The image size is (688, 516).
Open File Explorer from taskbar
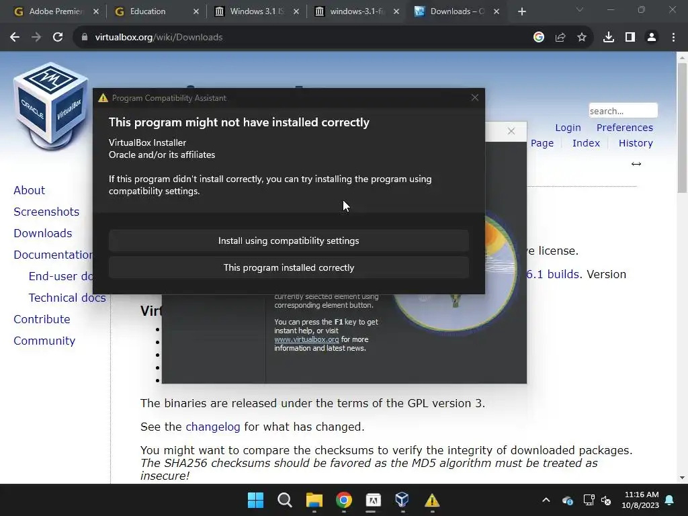pos(314,500)
